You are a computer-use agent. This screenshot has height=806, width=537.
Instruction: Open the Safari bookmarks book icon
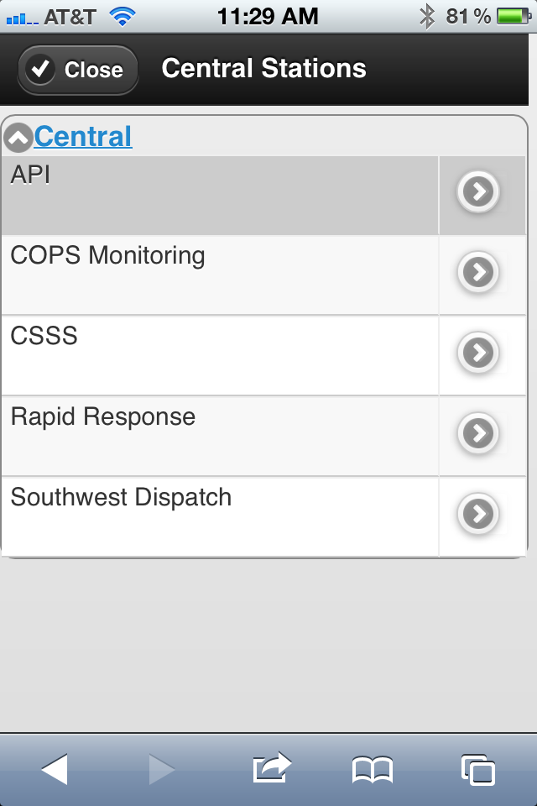pyautogui.click(x=373, y=770)
